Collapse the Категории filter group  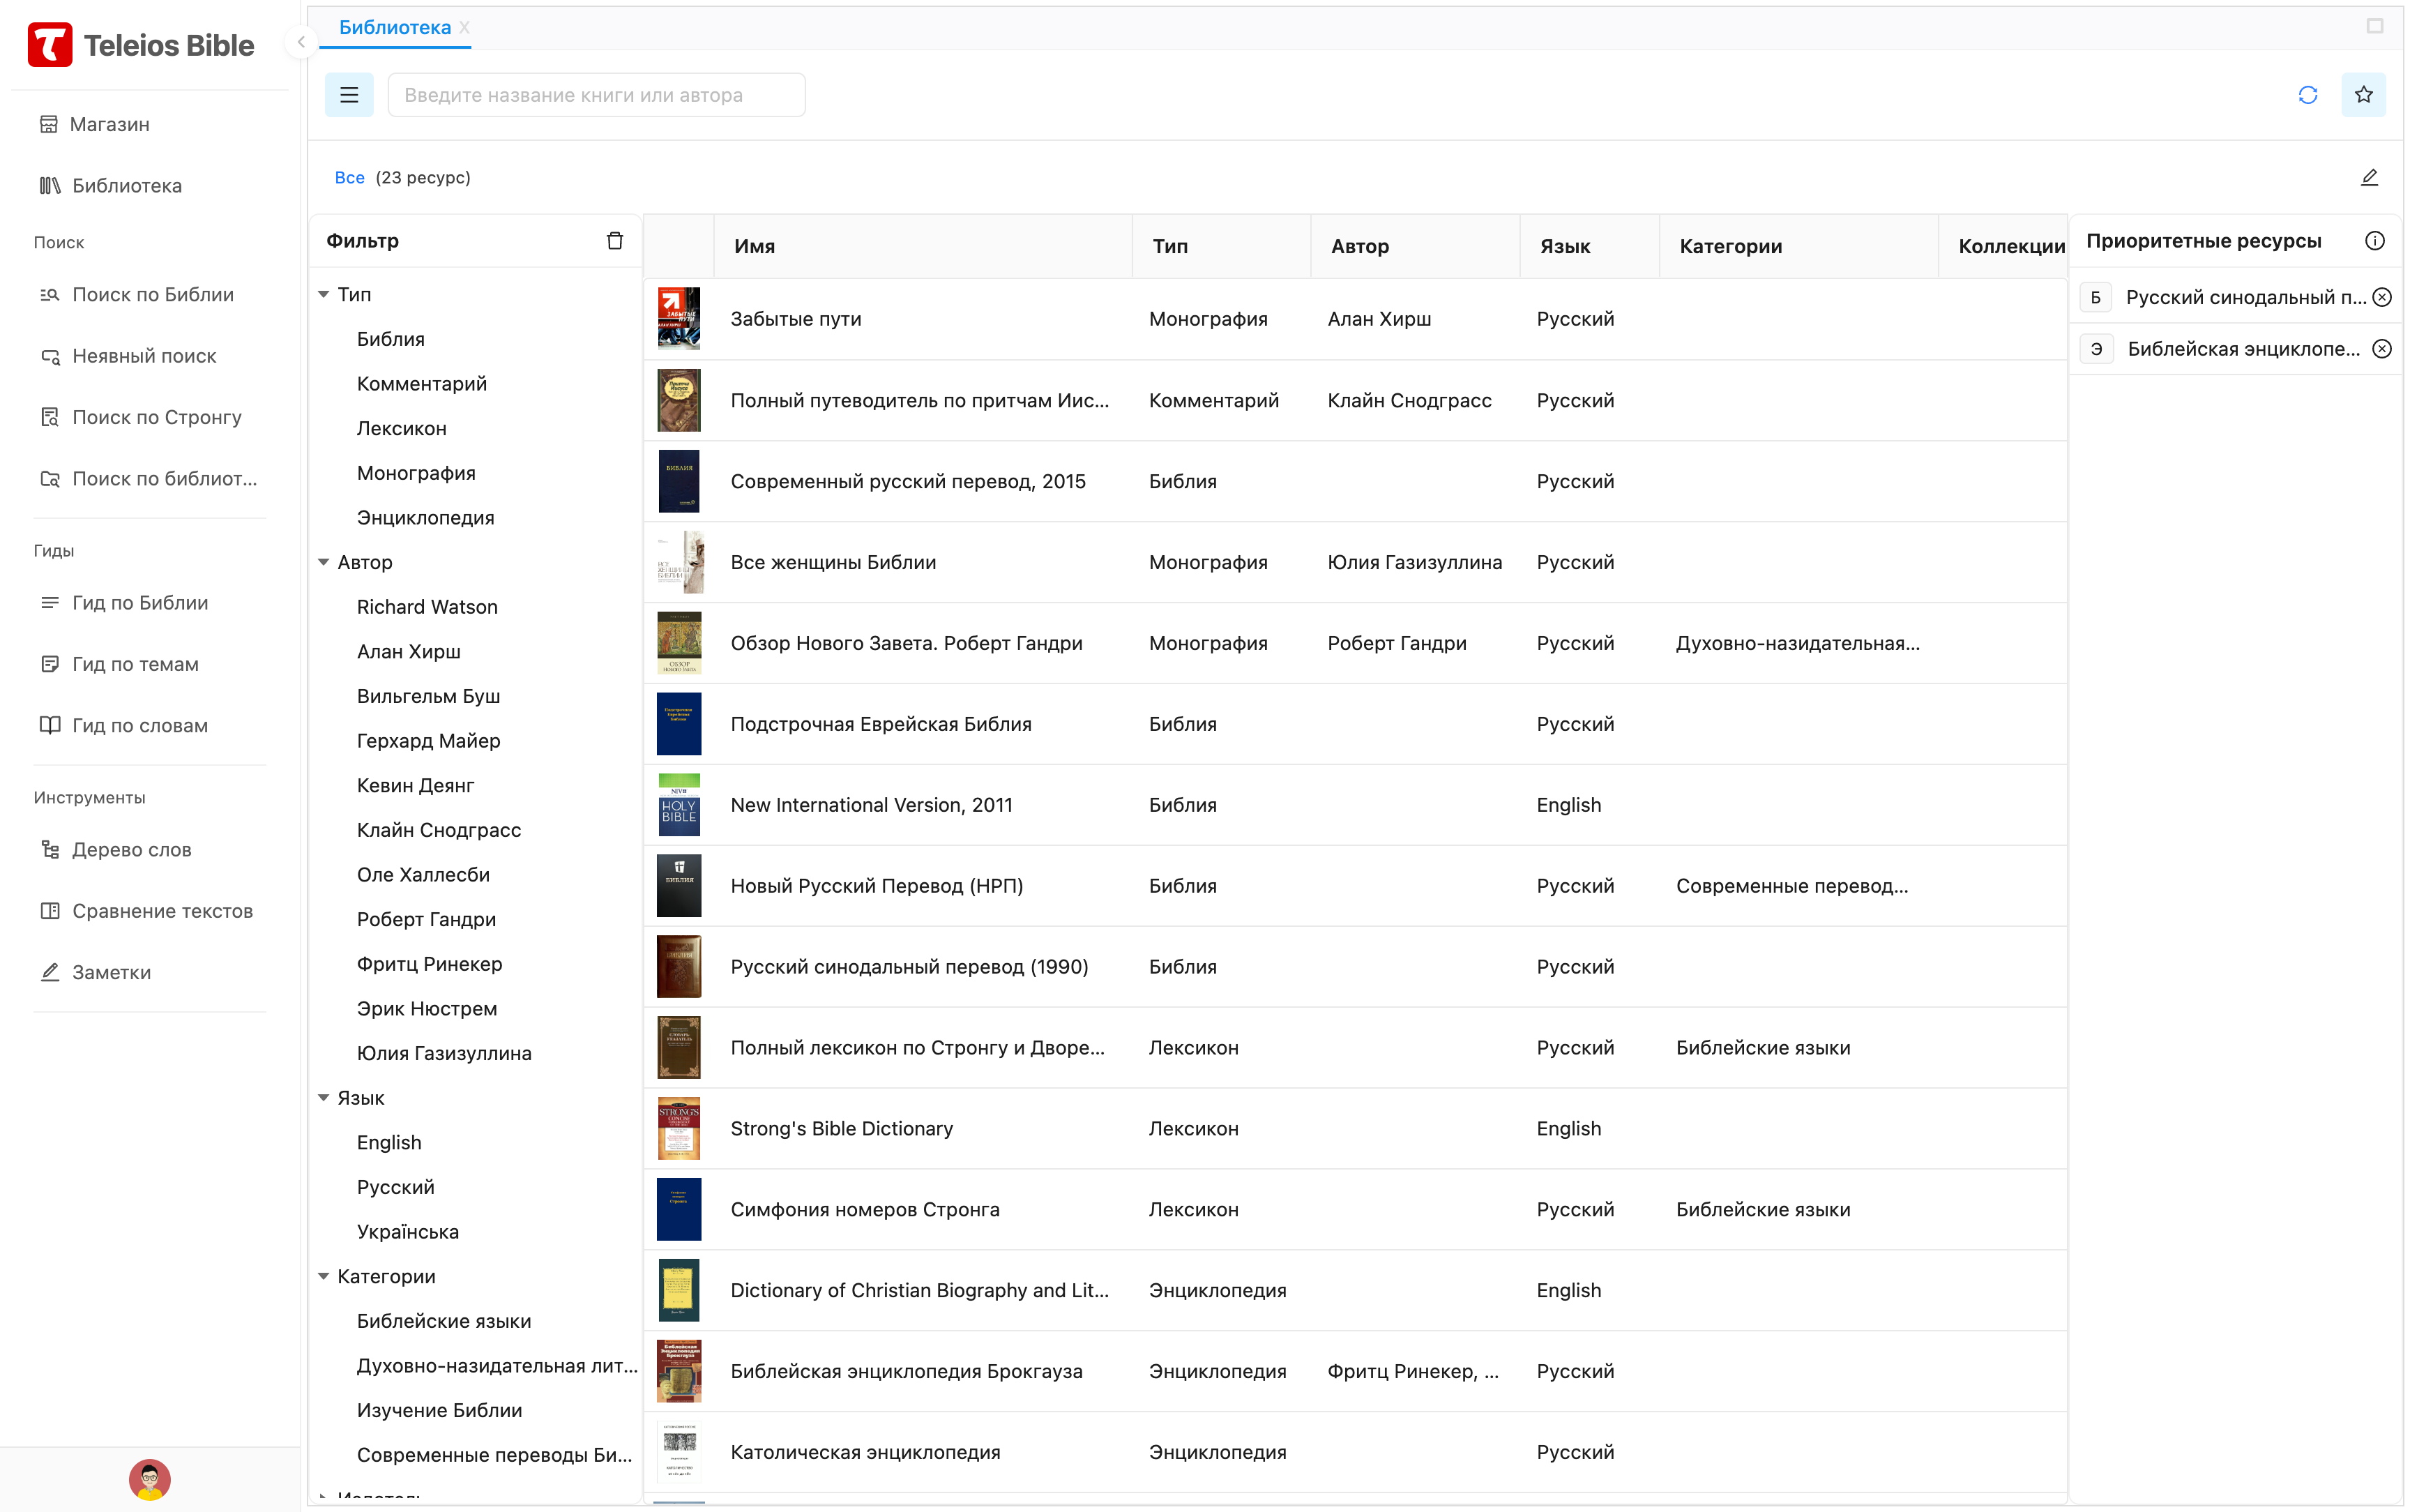(324, 1276)
